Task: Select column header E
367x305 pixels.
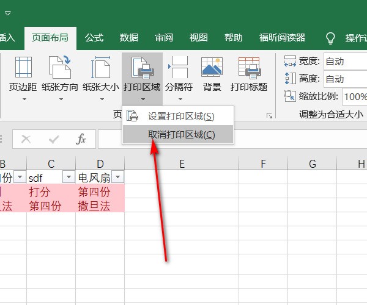Action: coord(182,163)
